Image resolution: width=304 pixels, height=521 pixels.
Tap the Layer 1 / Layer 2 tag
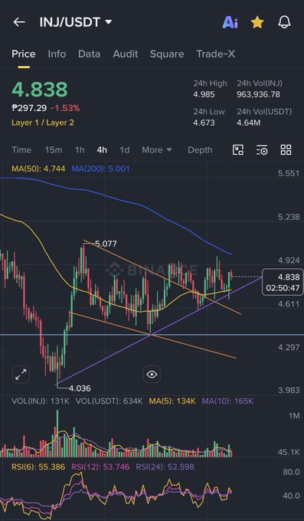pos(43,123)
